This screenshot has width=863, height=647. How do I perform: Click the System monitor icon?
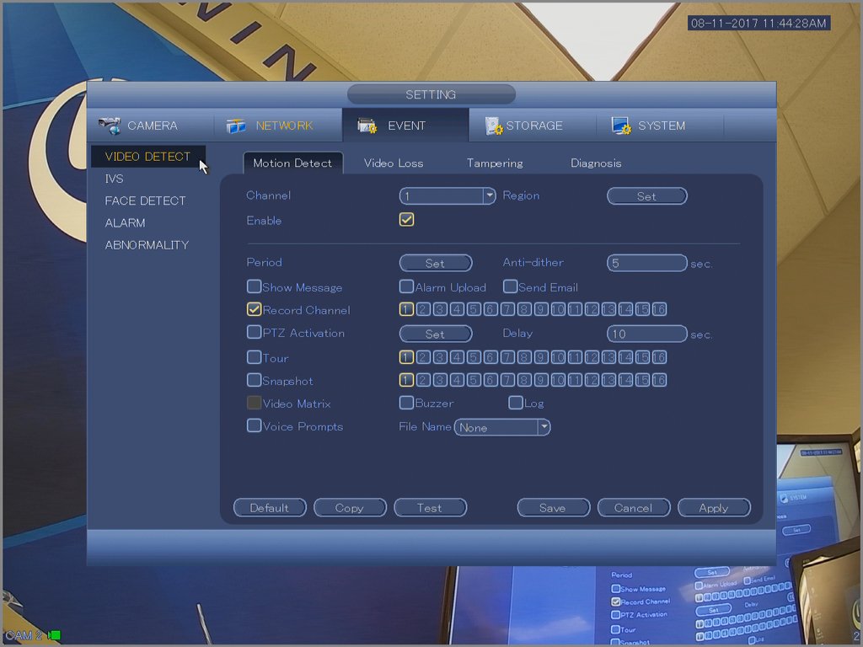pyautogui.click(x=621, y=126)
